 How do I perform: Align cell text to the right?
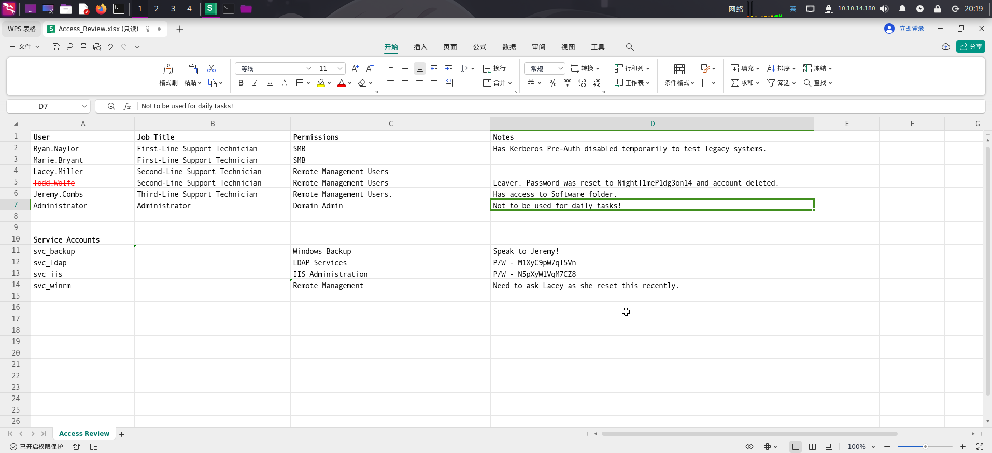coord(420,83)
